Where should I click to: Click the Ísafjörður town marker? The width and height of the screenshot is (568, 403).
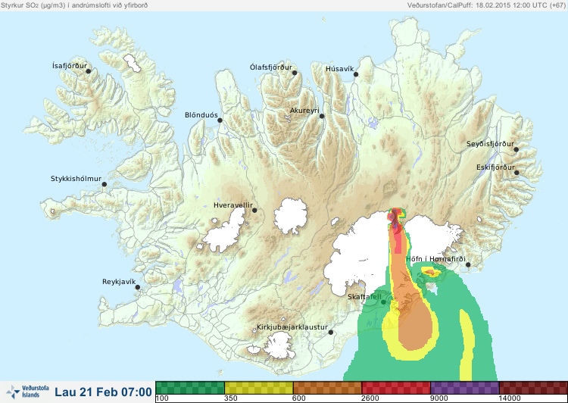coord(88,71)
